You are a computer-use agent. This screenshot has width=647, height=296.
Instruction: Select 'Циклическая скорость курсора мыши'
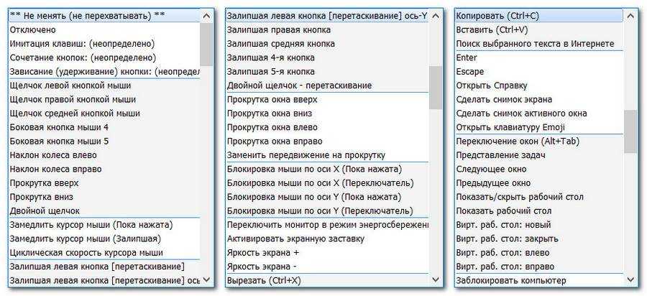point(86,252)
